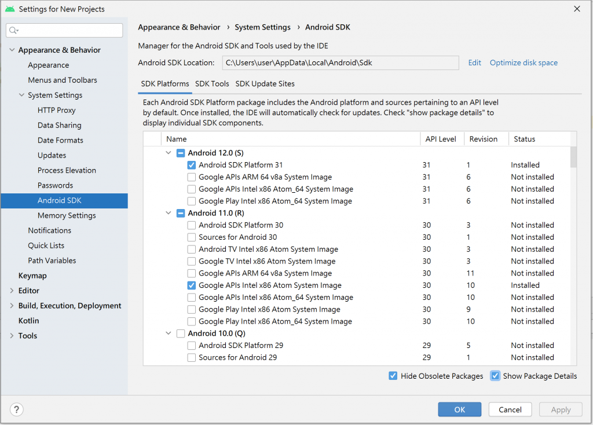
Task: Toggle Hide Obsolete Packages checkbox
Action: pyautogui.click(x=393, y=376)
